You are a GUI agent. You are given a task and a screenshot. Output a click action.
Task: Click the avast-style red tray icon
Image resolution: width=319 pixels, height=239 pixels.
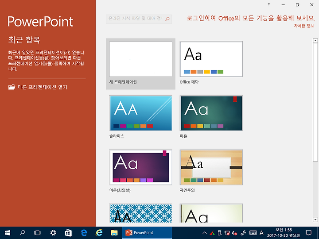click(x=212, y=233)
